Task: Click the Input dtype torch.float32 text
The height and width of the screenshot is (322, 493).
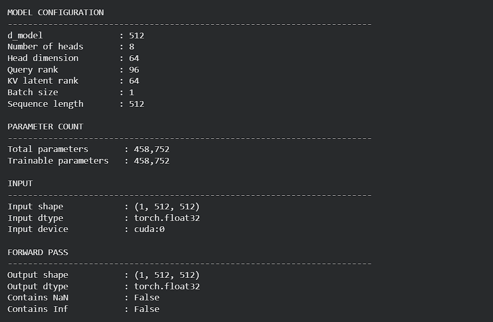Action: pyautogui.click(x=167, y=218)
